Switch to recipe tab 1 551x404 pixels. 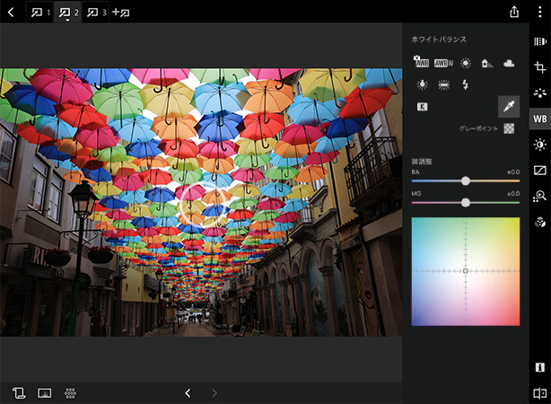pos(40,13)
